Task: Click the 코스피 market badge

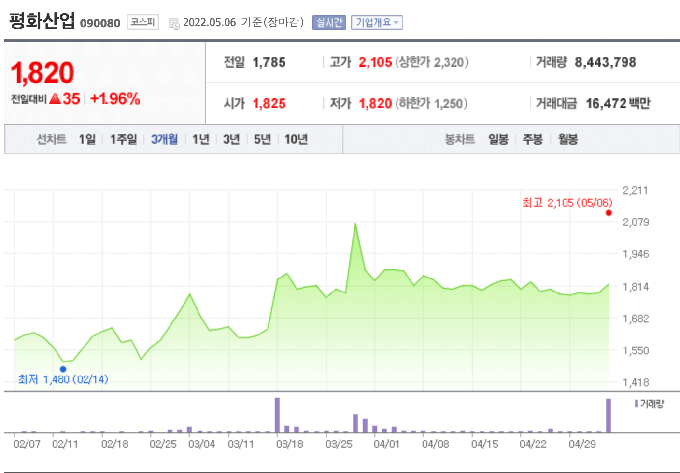Action: point(142,22)
